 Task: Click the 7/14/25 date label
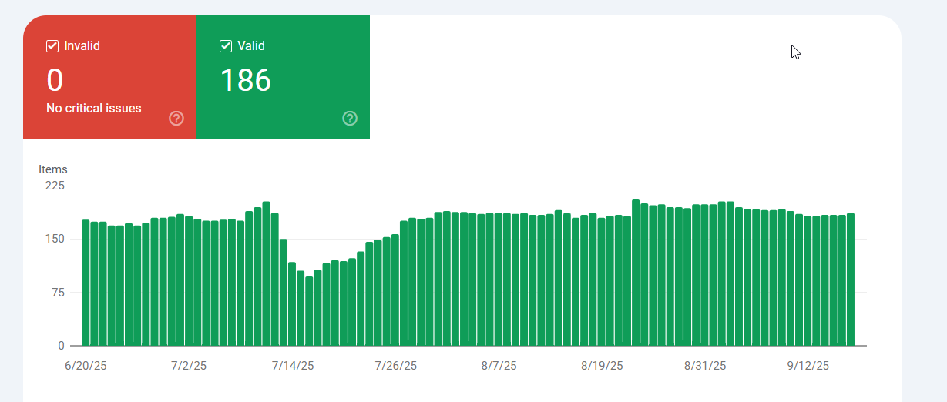click(x=293, y=366)
